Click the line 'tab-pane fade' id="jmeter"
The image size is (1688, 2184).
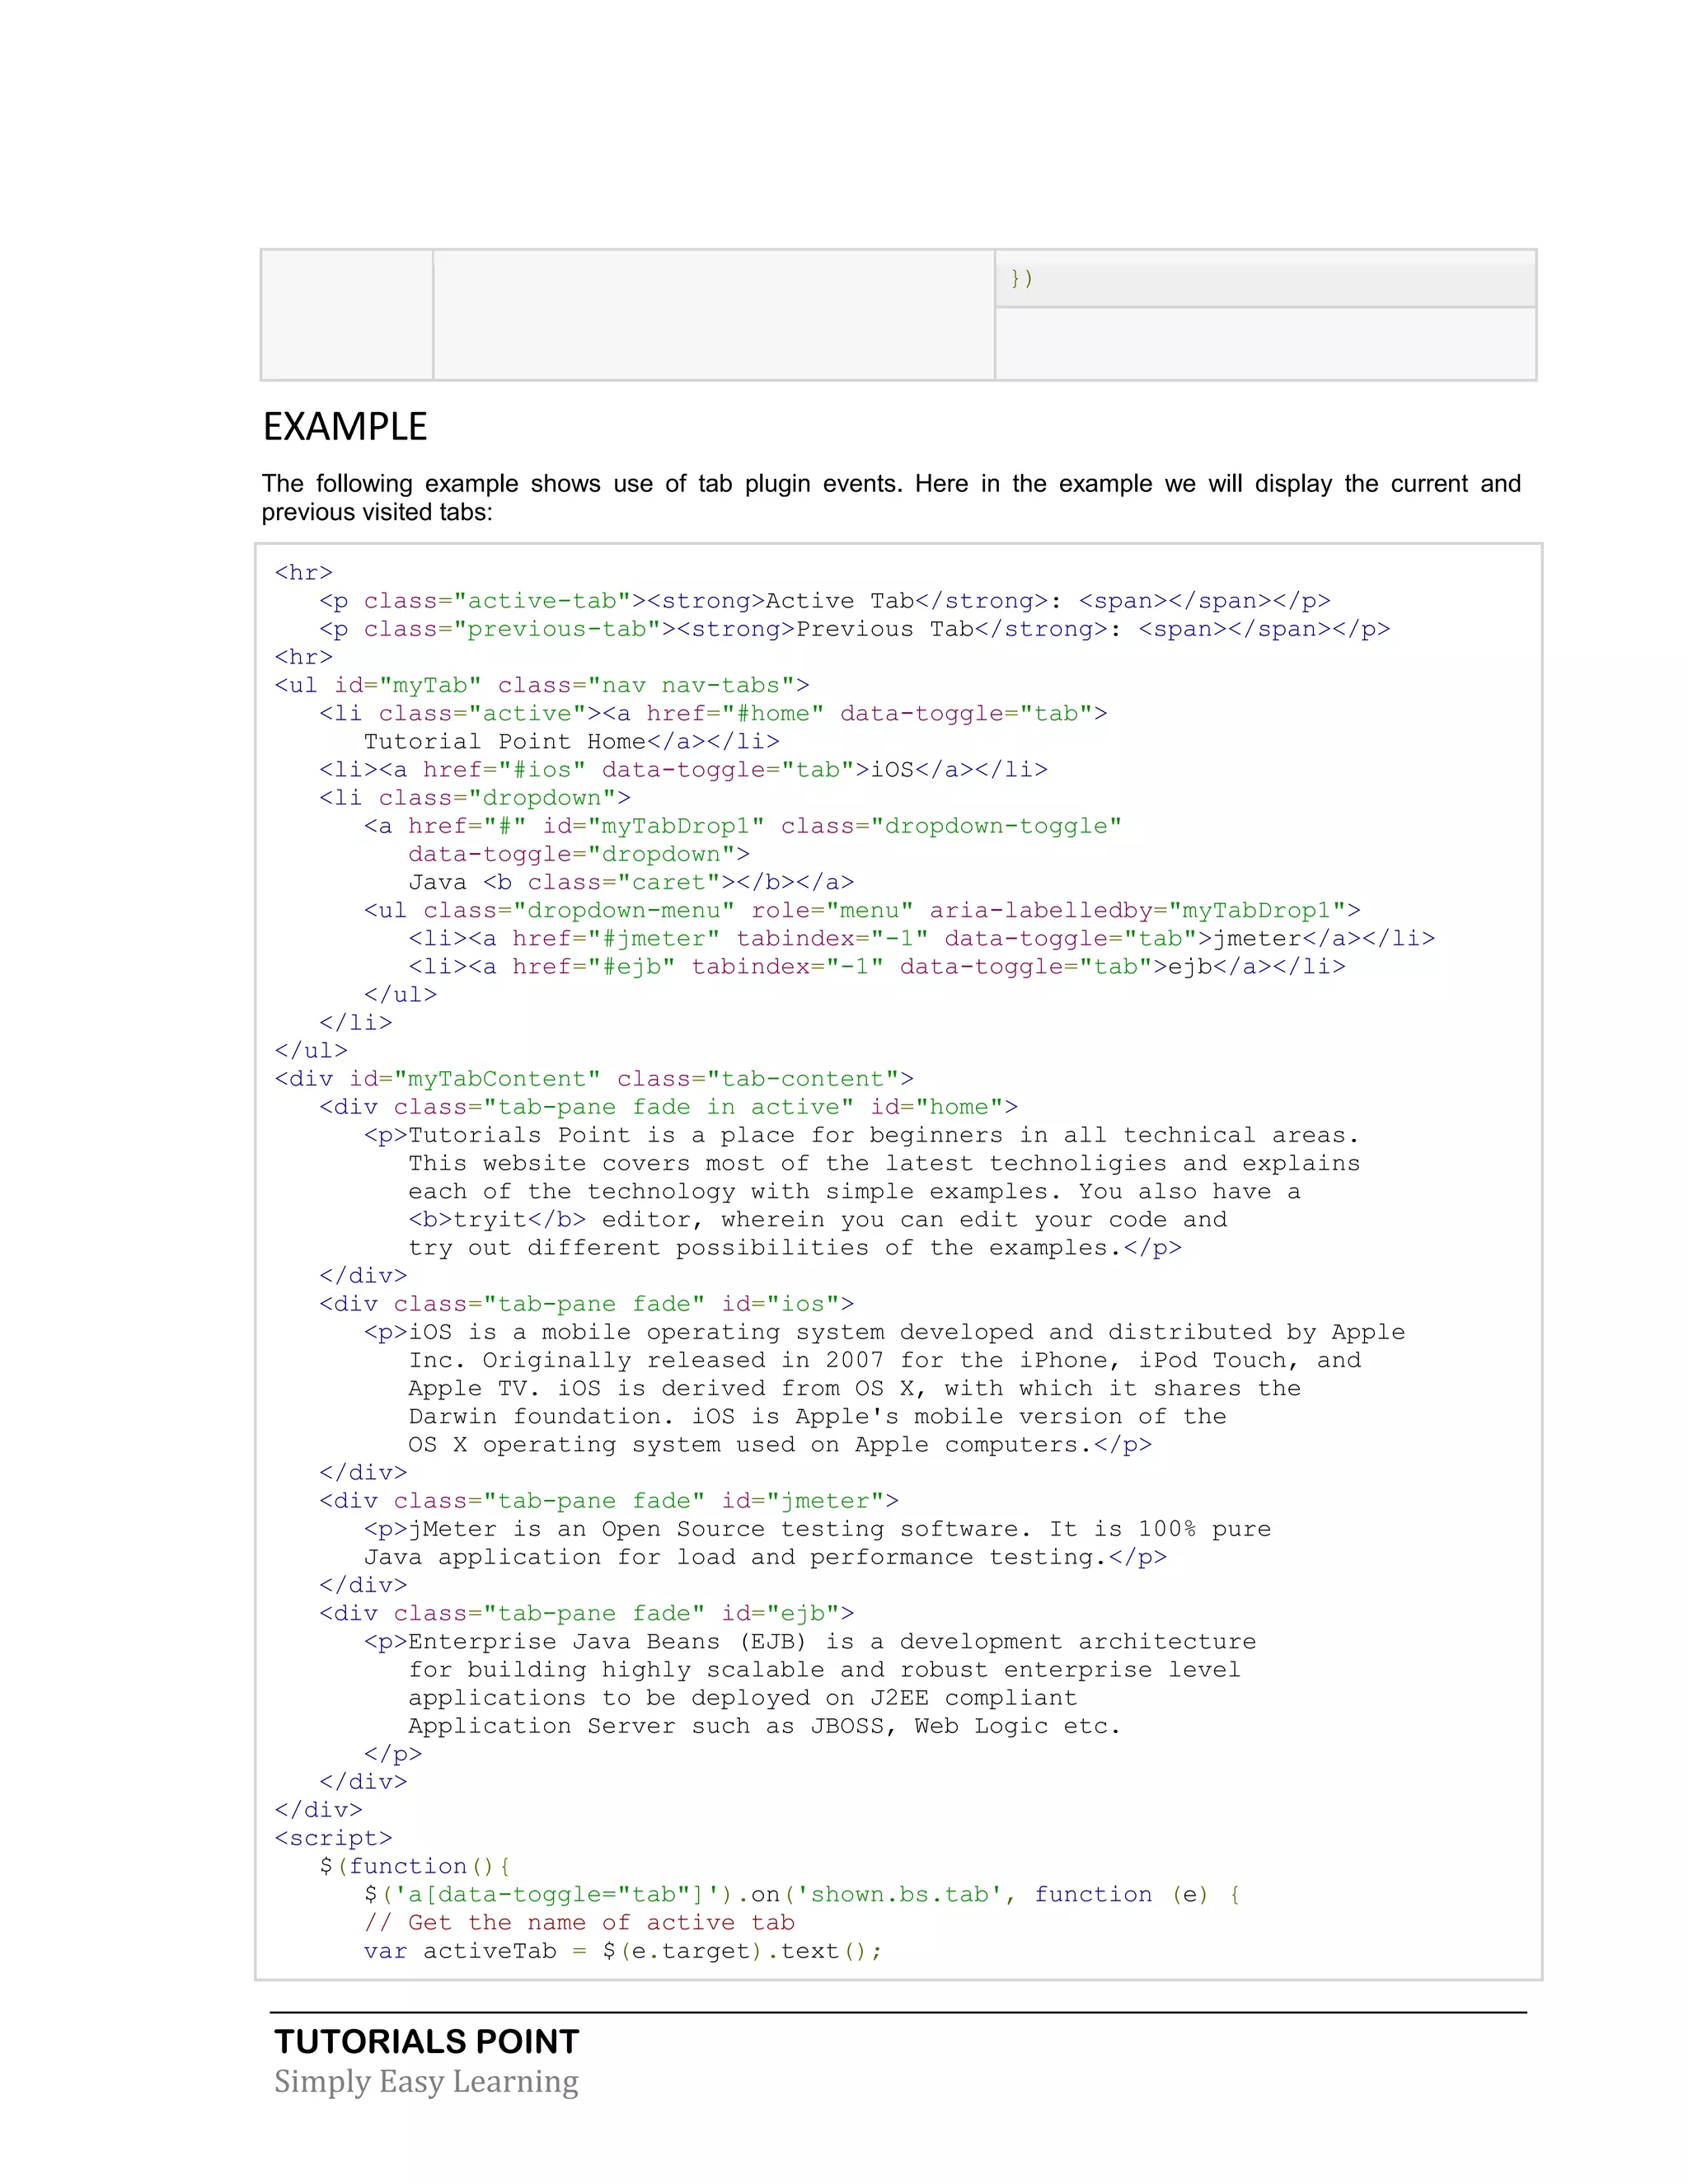point(609,1501)
